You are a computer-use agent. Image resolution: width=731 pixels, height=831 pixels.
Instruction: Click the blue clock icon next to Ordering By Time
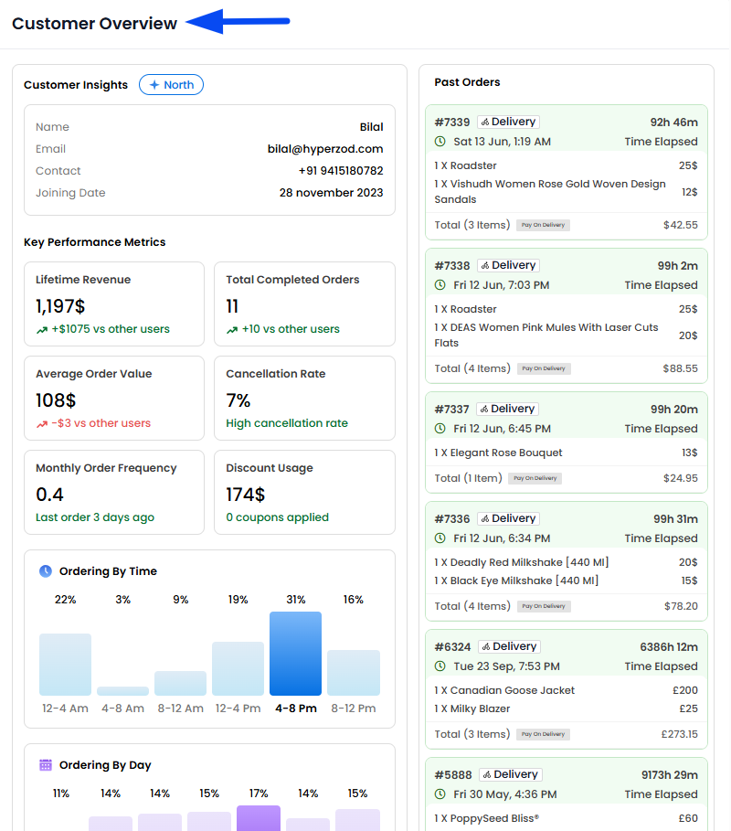46,571
